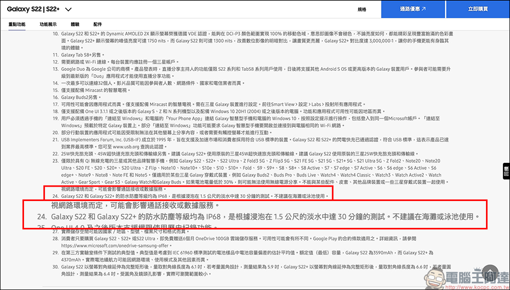Click footnote 21 USB Implementers Forum text
Screen dimensions: 510x290
pos(254,143)
